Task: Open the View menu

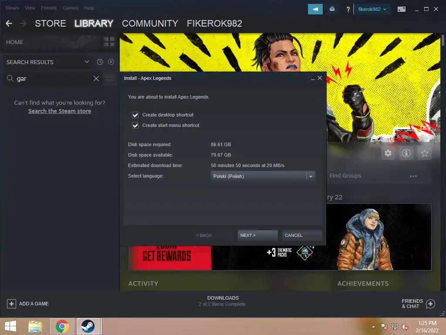Action: tap(30, 8)
